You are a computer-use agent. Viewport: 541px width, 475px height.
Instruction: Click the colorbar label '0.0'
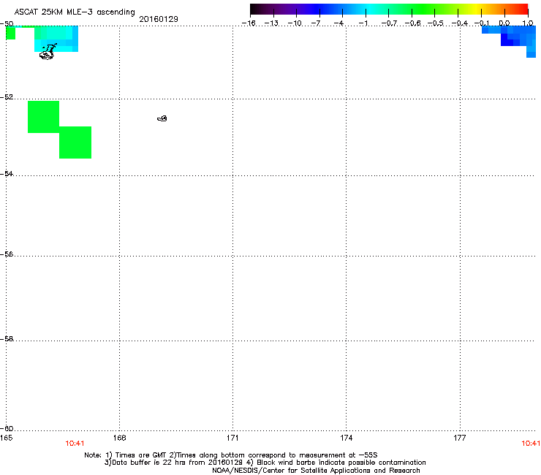[504, 23]
